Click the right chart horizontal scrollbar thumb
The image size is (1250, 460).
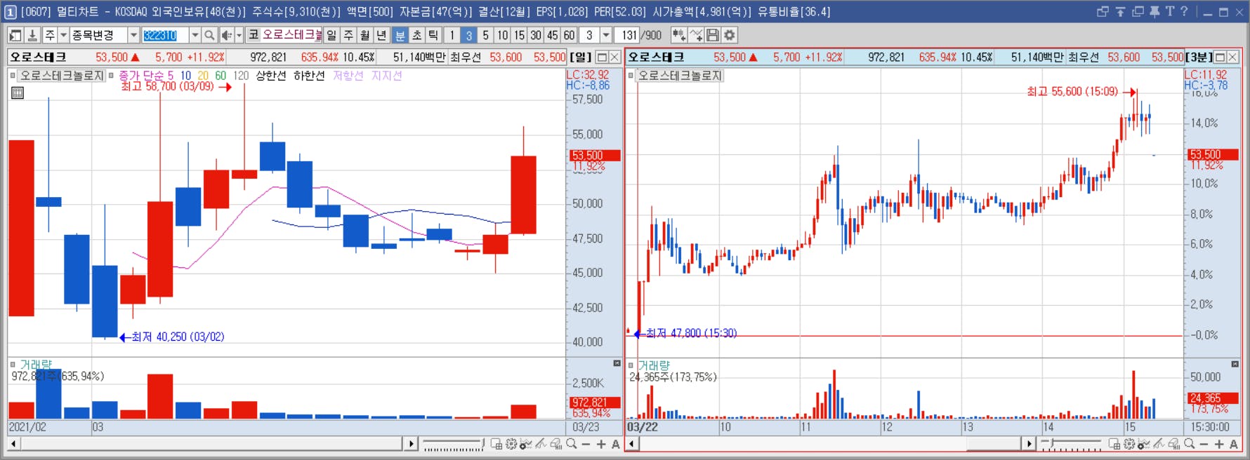993,444
